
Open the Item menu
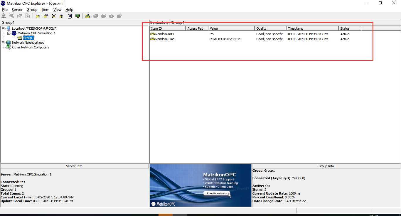[46, 10]
